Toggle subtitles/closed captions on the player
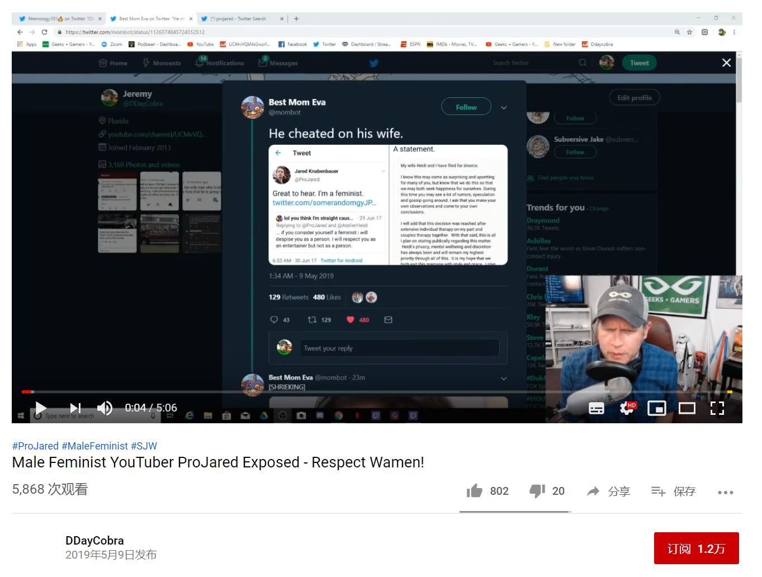This screenshot has height=577, width=762. pyautogui.click(x=597, y=409)
